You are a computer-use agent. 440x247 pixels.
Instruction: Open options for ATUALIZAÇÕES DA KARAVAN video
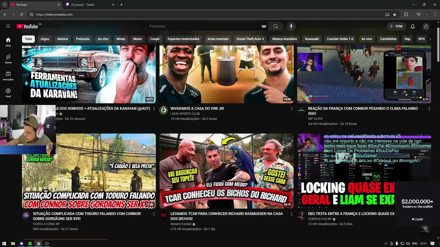tap(154, 109)
